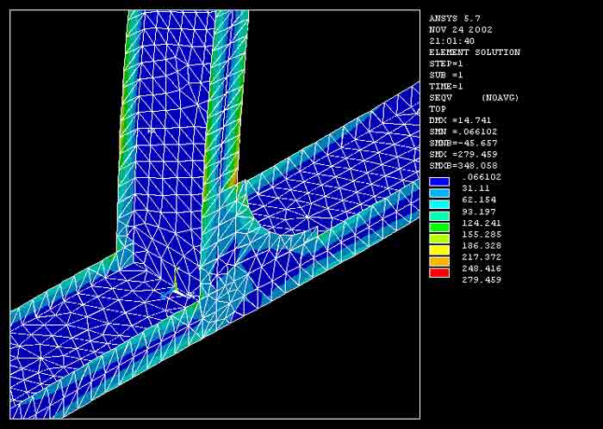The image size is (603, 429).
Task: Click the legend value '62.154'
Action: [x=479, y=200]
